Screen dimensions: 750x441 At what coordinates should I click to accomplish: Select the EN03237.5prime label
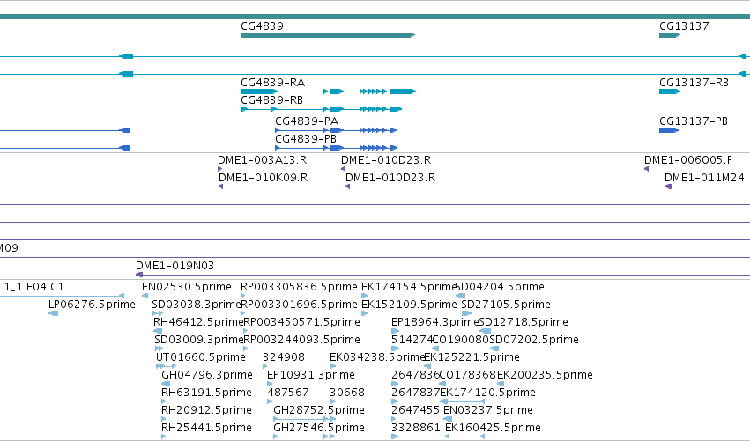point(488,410)
